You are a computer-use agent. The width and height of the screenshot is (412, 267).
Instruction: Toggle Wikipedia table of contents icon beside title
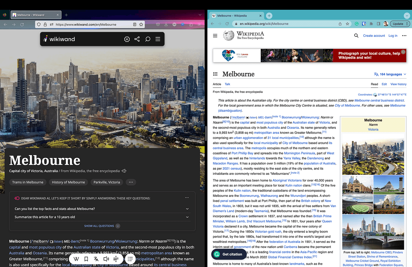tap(215, 74)
